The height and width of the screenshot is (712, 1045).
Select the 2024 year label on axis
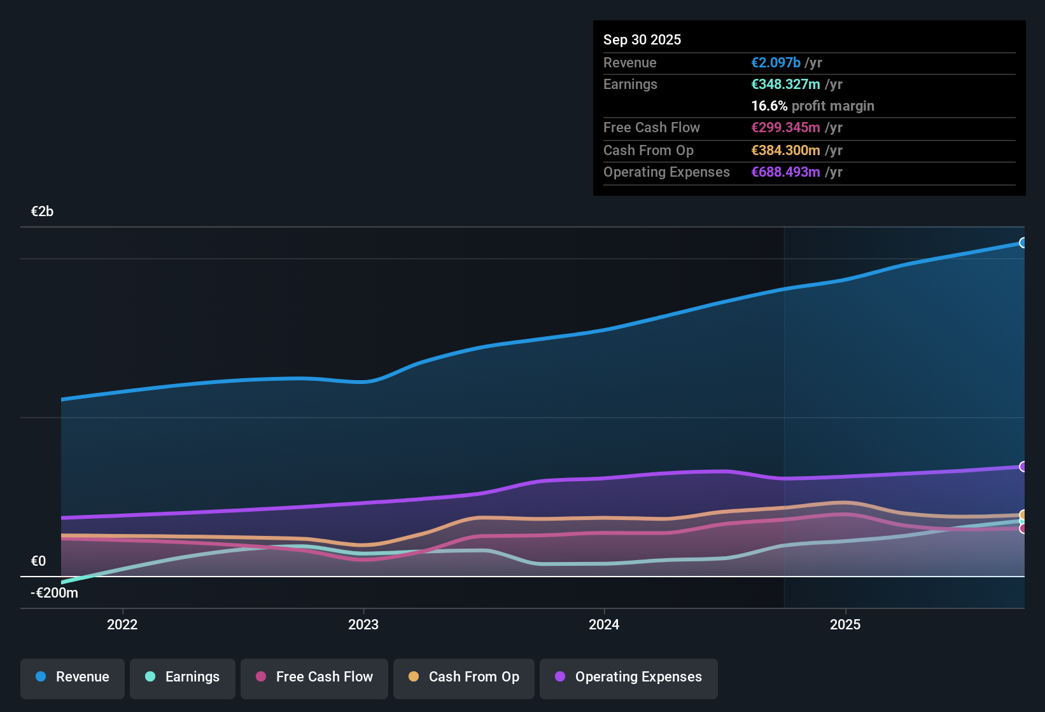coord(603,625)
